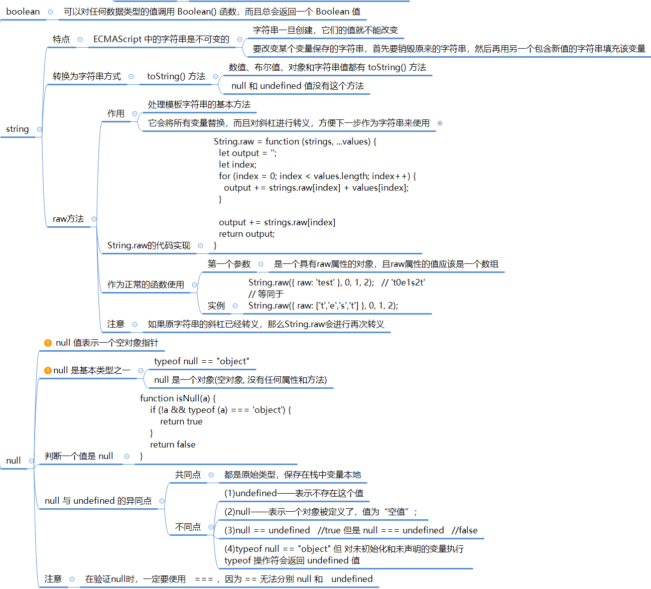Select node starting with 要改变某个变量保存的字符串
The height and width of the screenshot is (589, 651).
tap(449, 49)
